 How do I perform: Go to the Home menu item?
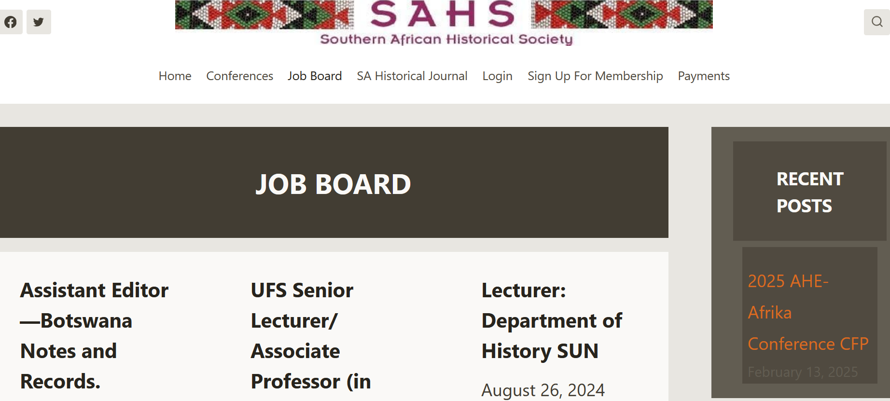coord(175,76)
